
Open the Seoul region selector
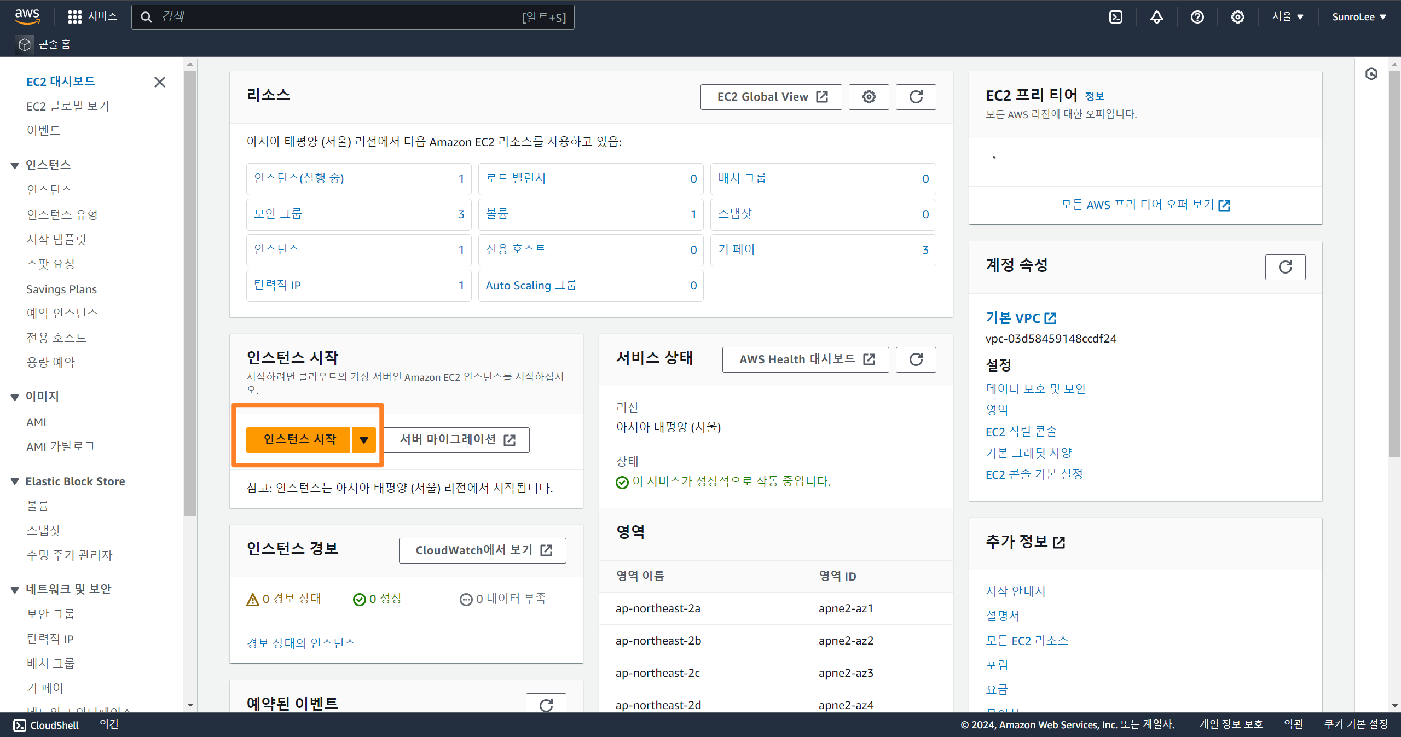point(1287,17)
